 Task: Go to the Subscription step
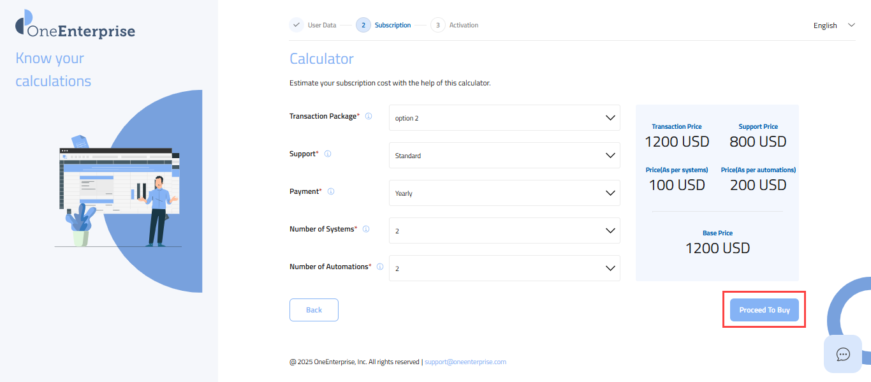tap(384, 26)
